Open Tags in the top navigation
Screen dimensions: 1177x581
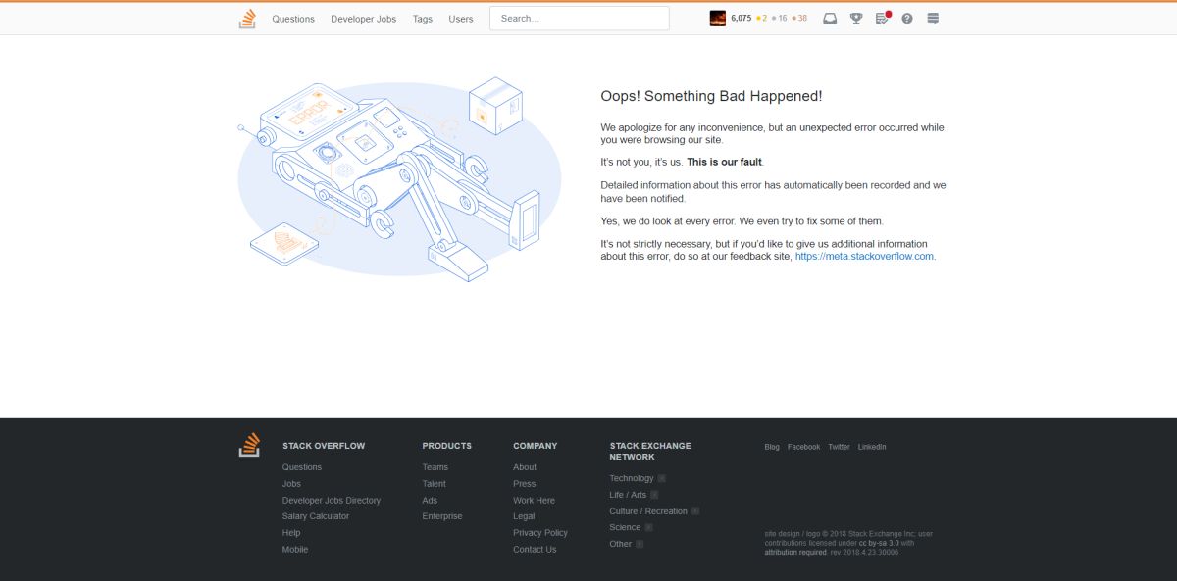coord(423,19)
